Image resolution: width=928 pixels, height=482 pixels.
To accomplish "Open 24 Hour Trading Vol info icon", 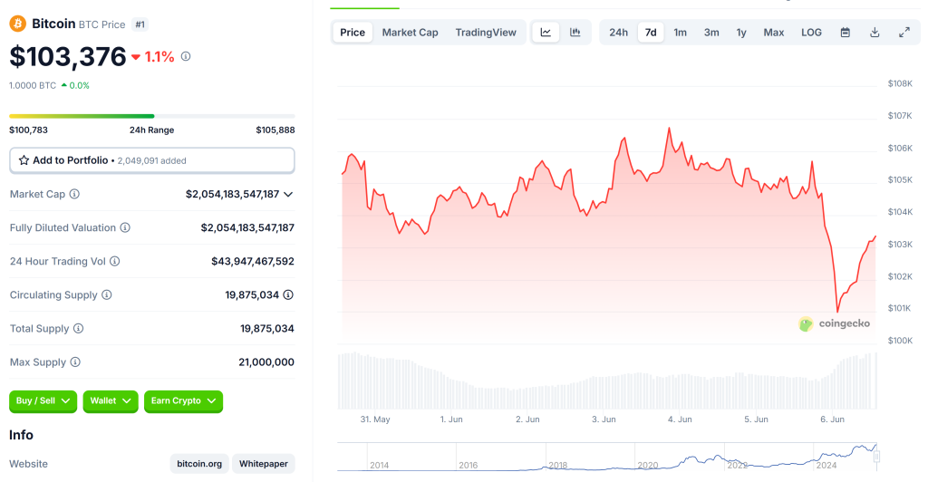I will pos(115,261).
